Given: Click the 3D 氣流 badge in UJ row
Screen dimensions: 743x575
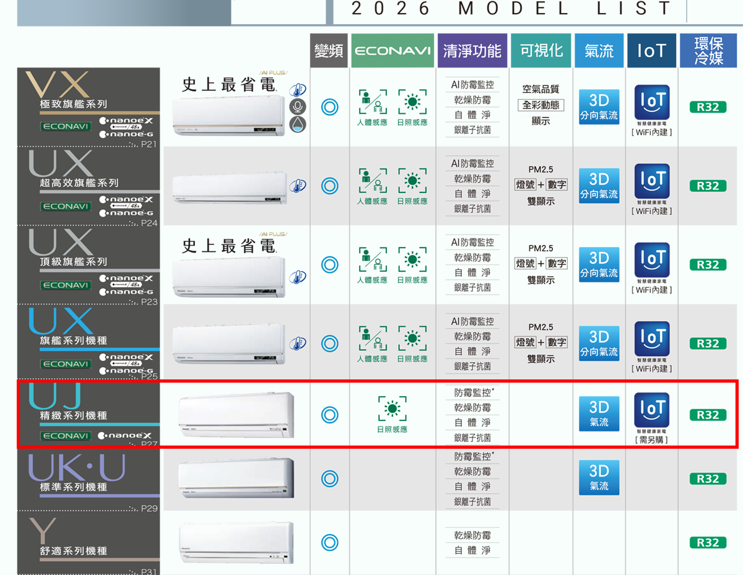Looking at the screenshot, I should [x=599, y=414].
